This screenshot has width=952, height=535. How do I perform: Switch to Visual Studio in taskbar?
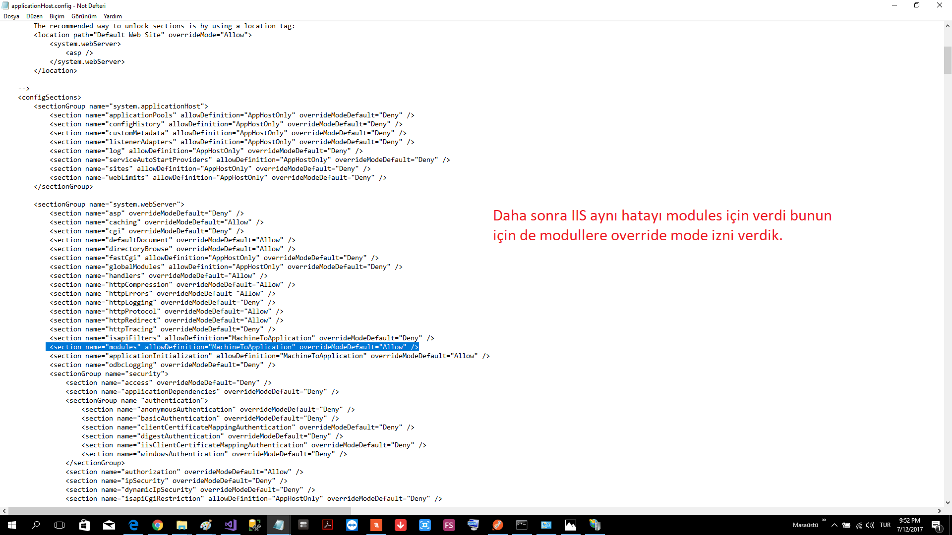tap(231, 525)
